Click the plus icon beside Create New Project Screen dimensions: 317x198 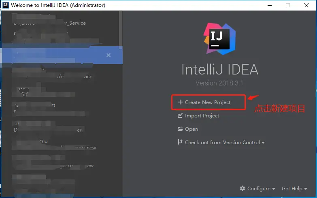point(180,102)
